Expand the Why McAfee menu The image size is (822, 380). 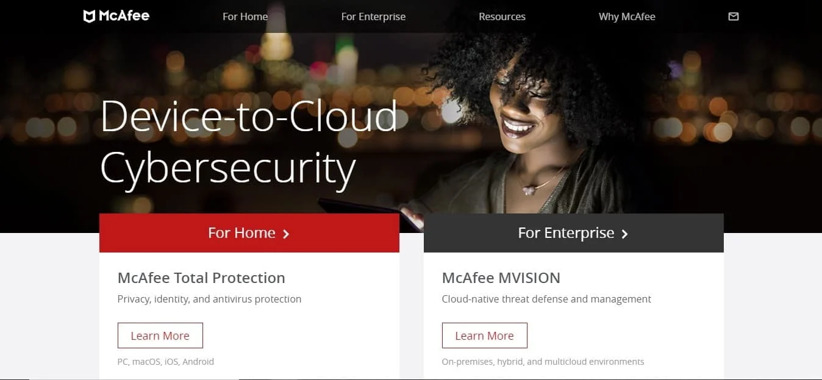click(x=627, y=16)
